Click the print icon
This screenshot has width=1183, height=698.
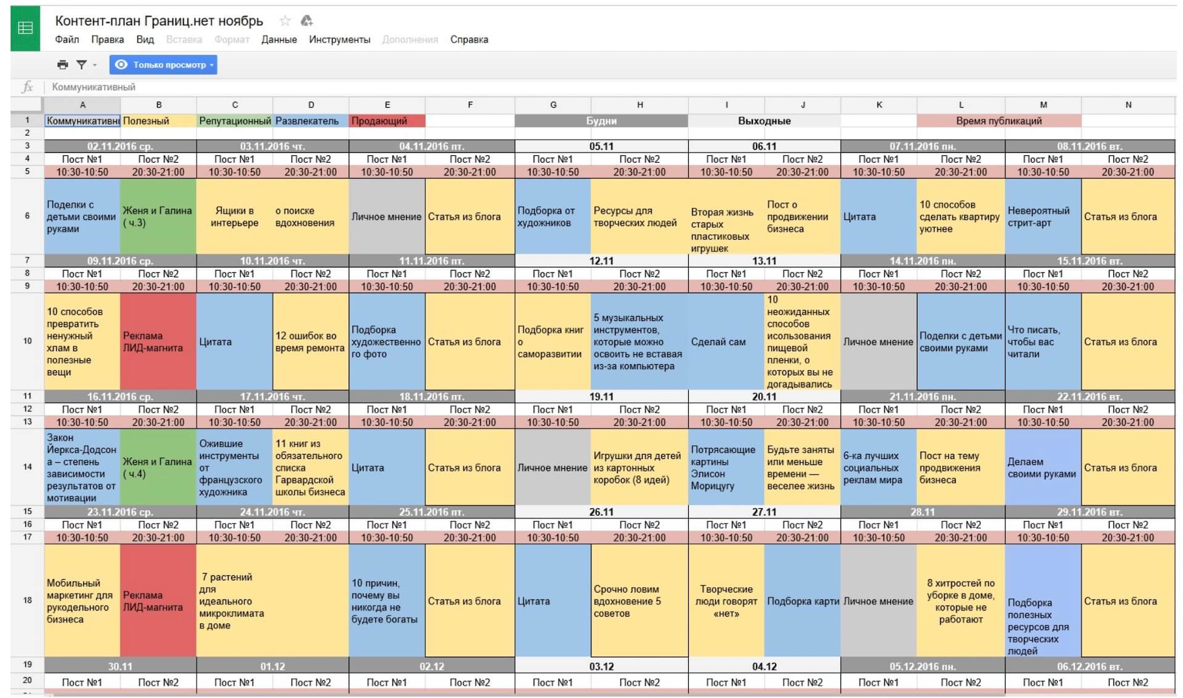[62, 65]
